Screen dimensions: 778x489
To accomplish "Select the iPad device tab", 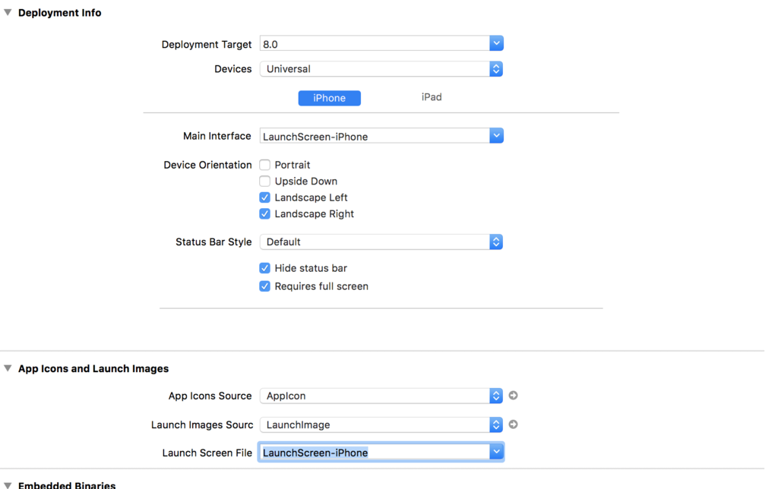I will 431,97.
